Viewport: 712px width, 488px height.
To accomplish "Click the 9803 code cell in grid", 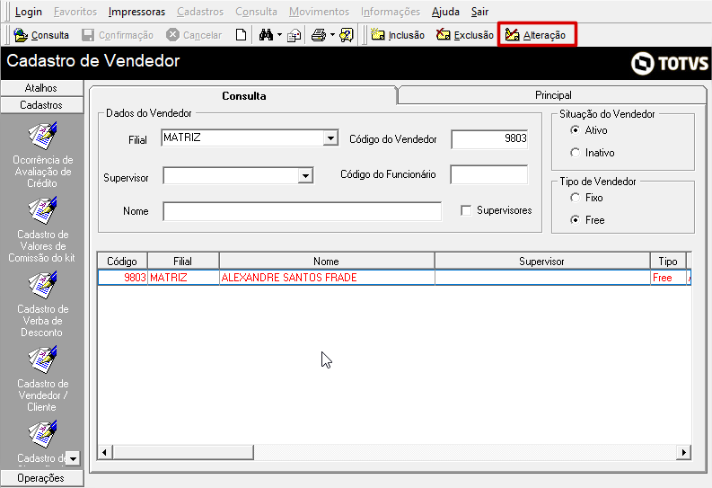I will pyautogui.click(x=123, y=278).
